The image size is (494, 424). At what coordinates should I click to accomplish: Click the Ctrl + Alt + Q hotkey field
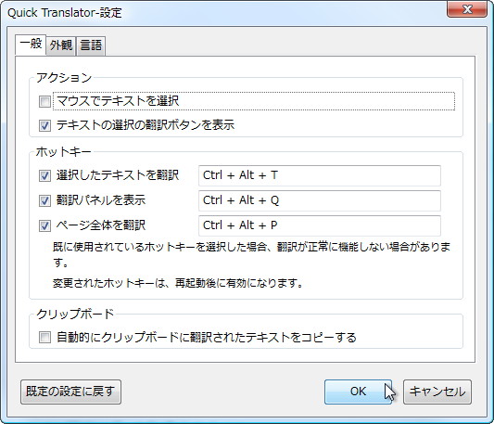click(320, 200)
